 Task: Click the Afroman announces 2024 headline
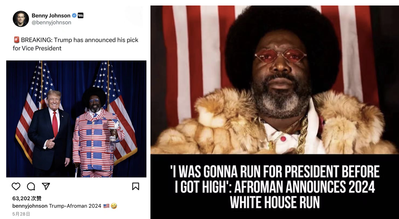pyautogui.click(x=275, y=187)
